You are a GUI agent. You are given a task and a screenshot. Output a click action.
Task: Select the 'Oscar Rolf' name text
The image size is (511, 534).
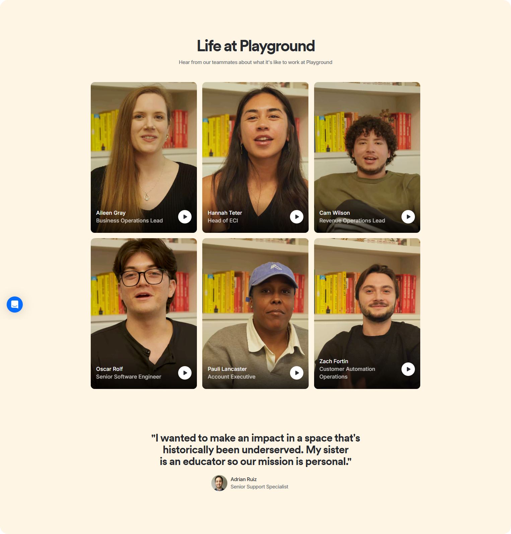pos(109,369)
